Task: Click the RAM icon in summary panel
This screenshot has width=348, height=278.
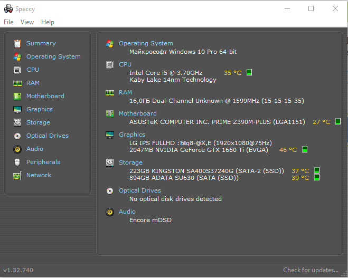Action: (x=110, y=93)
